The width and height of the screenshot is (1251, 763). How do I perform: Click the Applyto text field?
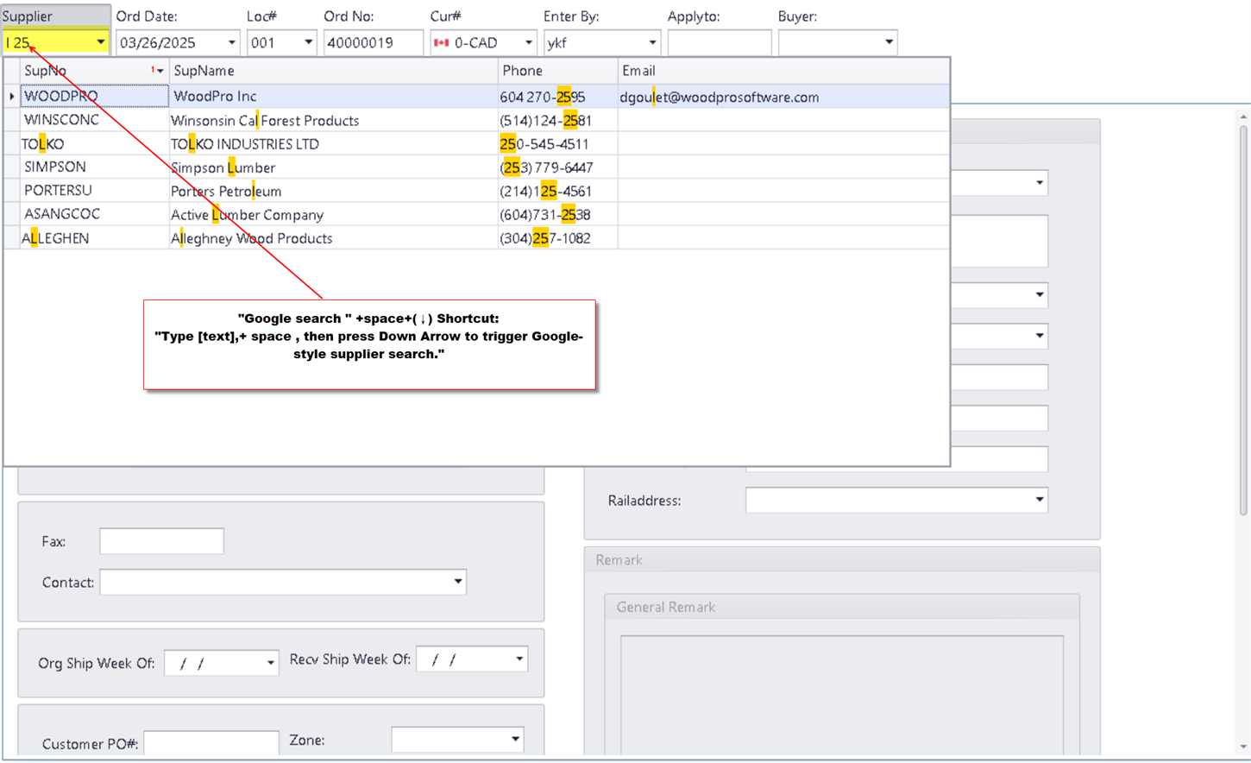[x=719, y=42]
